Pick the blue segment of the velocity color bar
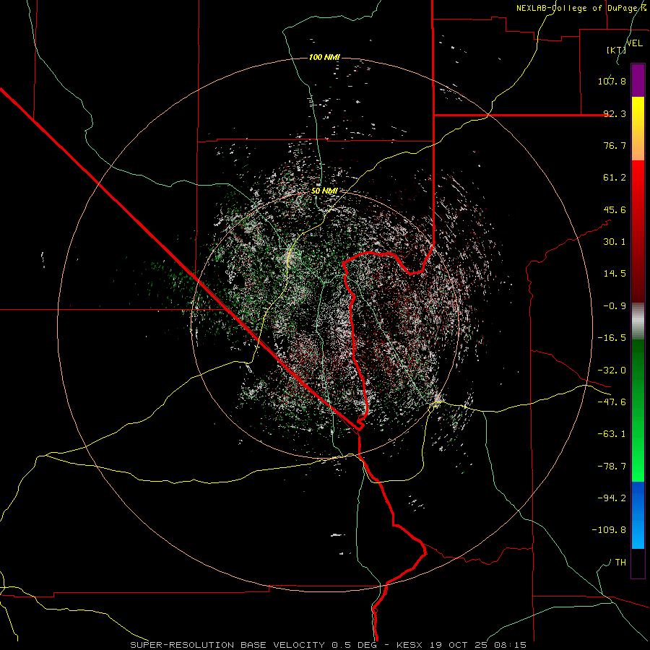The width and height of the screenshot is (650, 650). click(x=638, y=515)
